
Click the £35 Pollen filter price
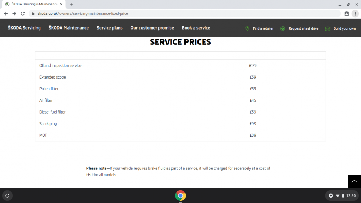(x=253, y=89)
